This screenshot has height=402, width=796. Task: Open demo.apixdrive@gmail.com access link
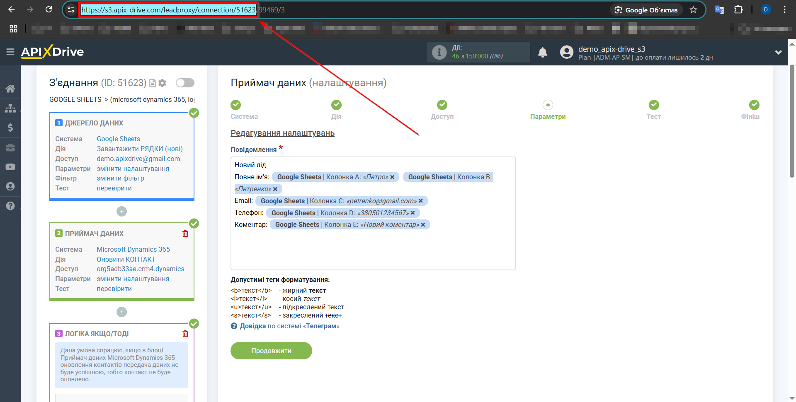pos(138,159)
